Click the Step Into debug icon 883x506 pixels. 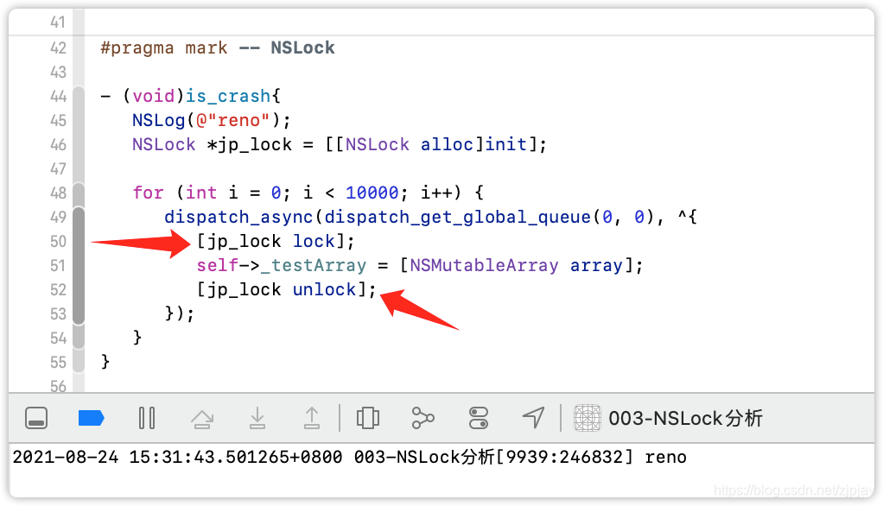[257, 418]
